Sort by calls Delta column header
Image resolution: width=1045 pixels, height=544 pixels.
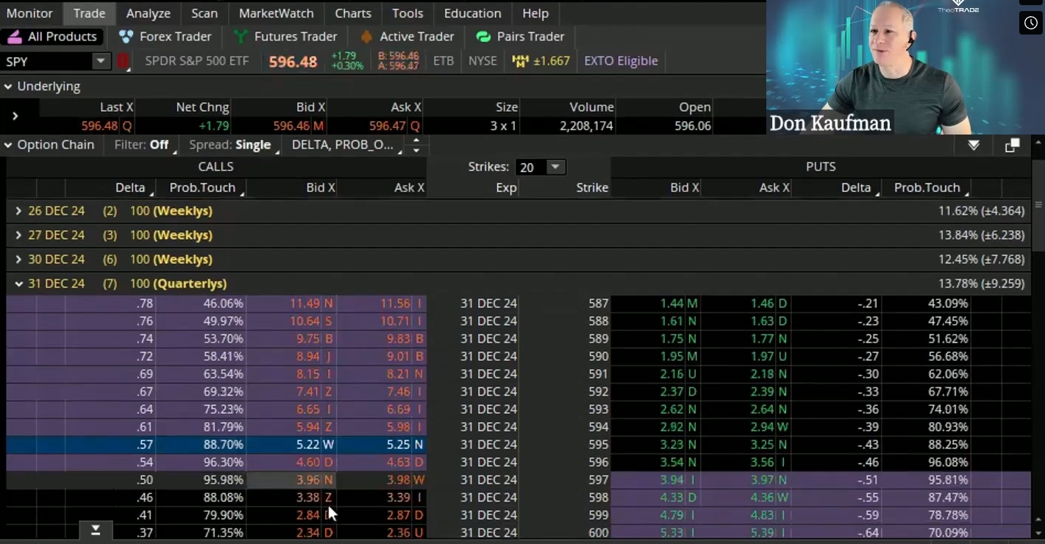(x=130, y=187)
